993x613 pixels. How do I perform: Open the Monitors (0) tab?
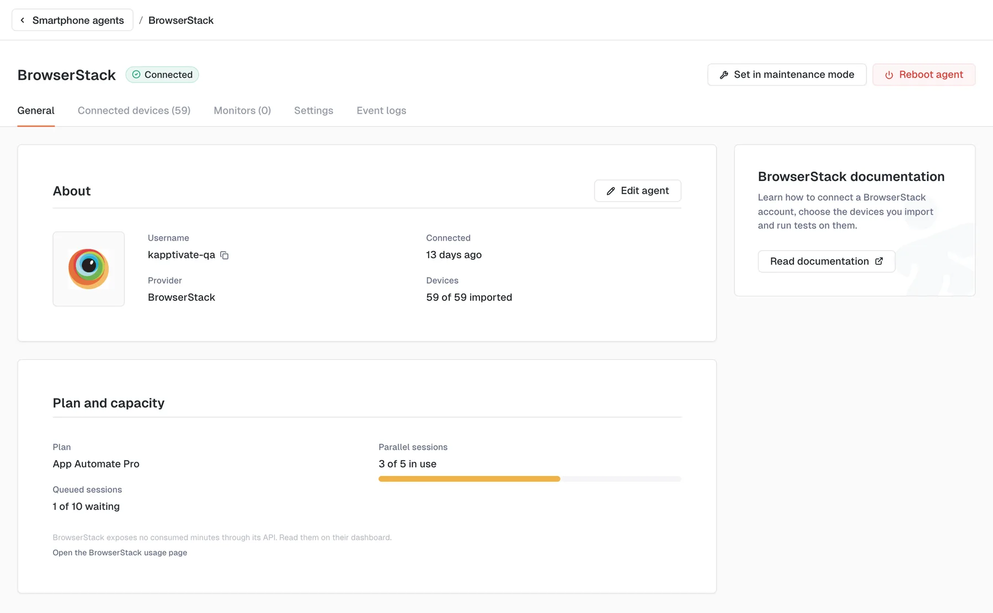[x=242, y=110]
